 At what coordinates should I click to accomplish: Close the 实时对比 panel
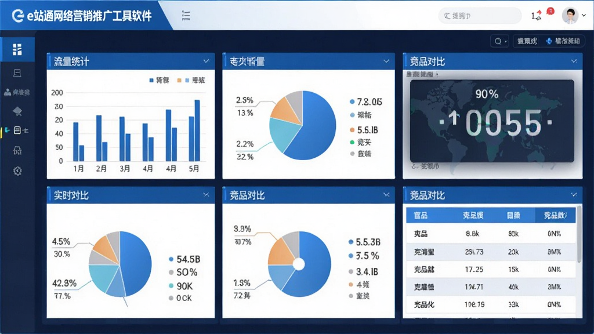206,195
